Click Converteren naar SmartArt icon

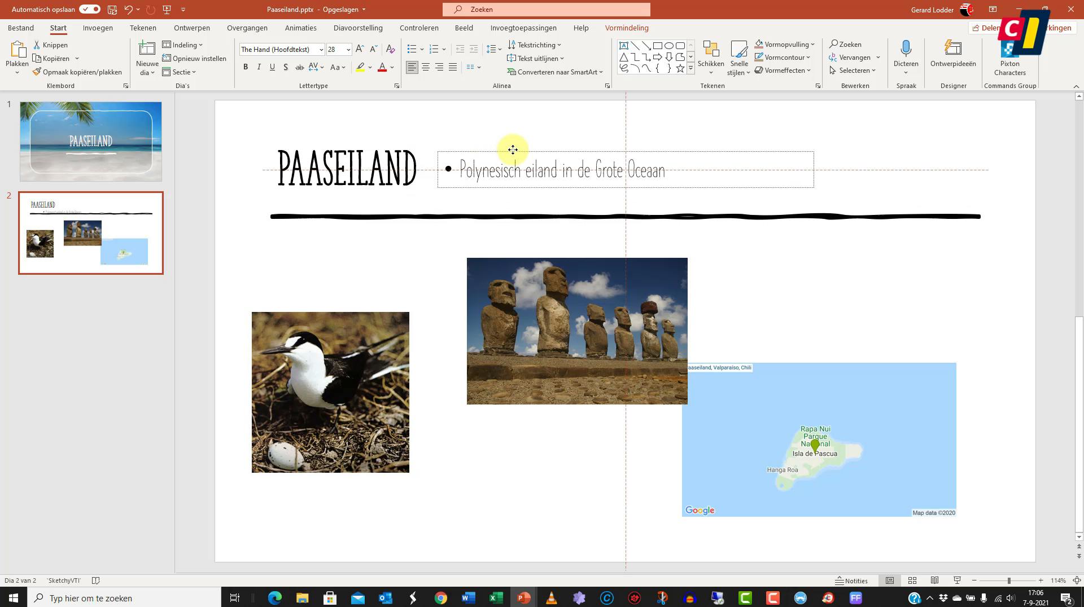tap(511, 72)
